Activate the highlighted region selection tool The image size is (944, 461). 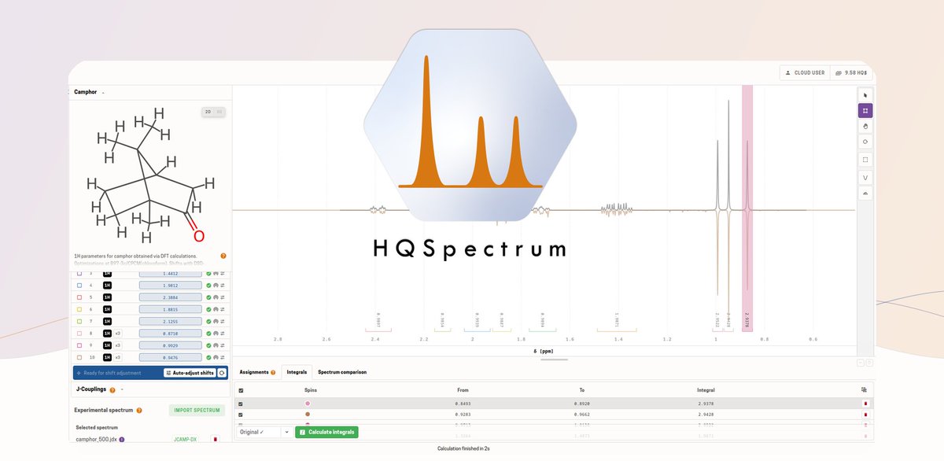[x=865, y=110]
